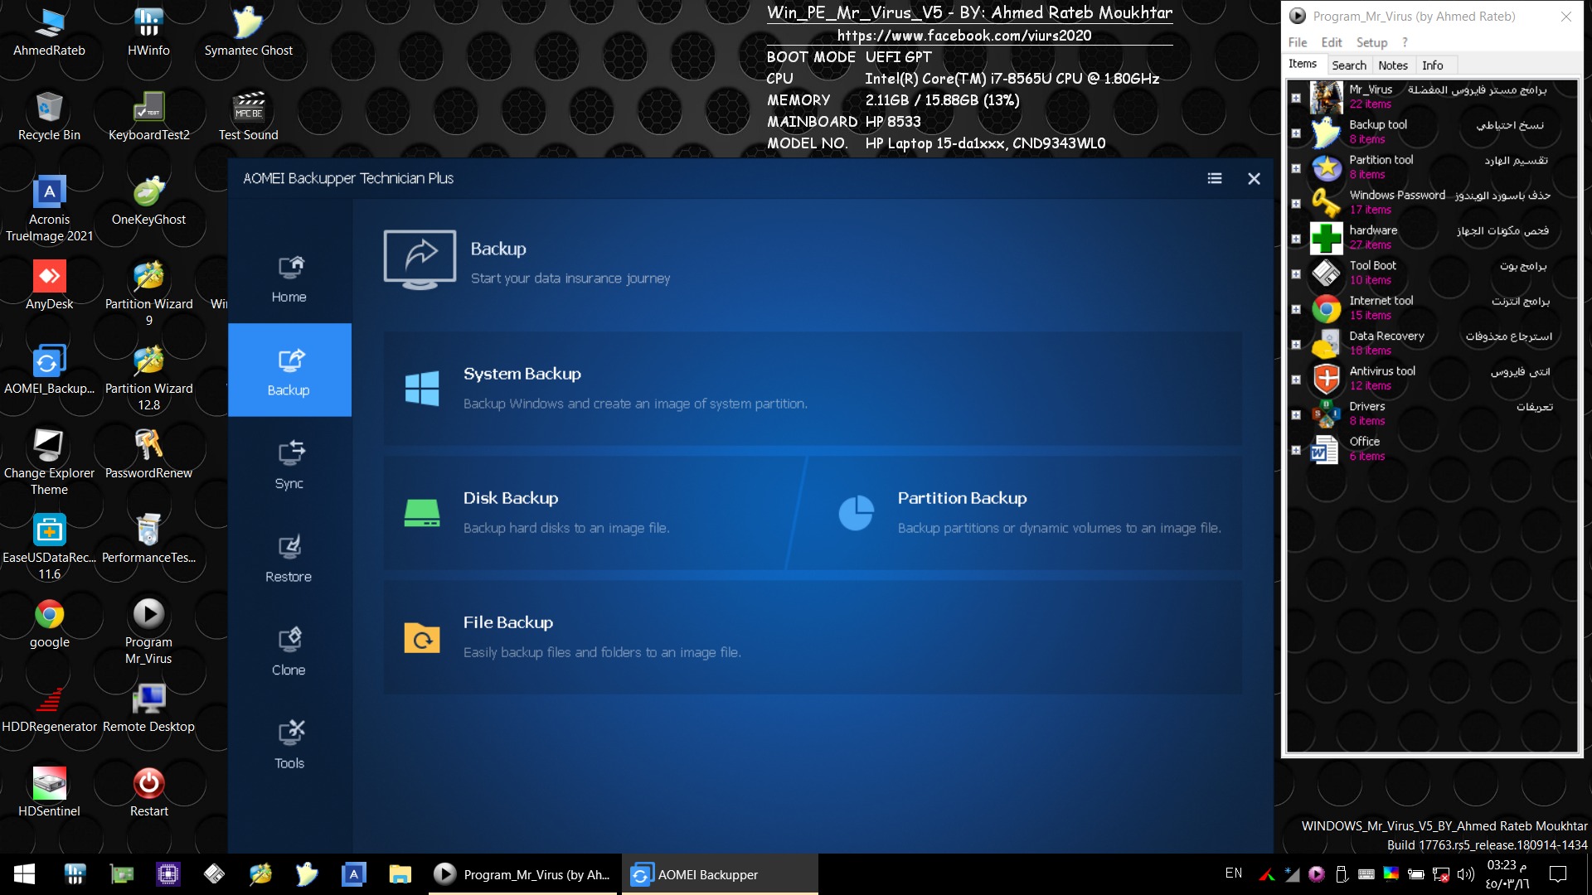Viewport: 1592px width, 895px height.
Task: Open Partition Wizard 9 desktop icon
Action: [x=148, y=293]
